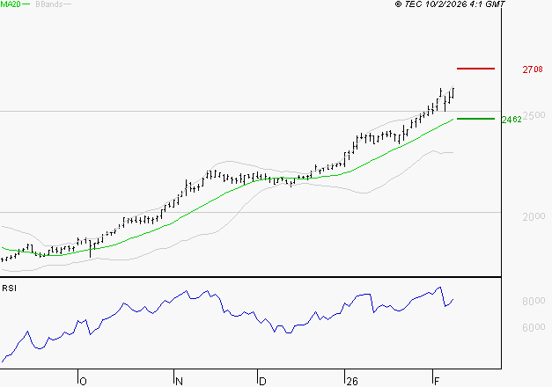
Task: Click the N month marker on time axis
Action: coord(179,382)
